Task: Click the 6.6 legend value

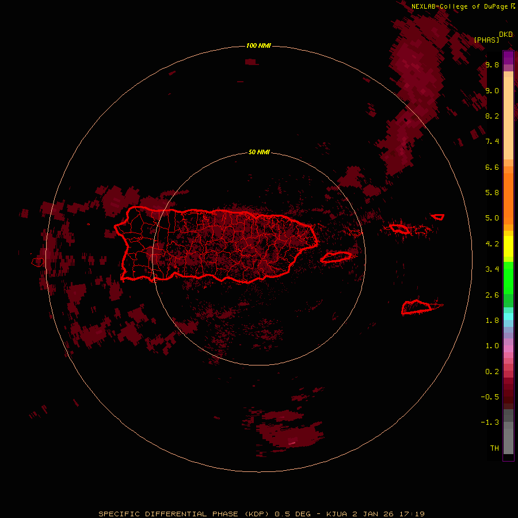Action: 492,167
